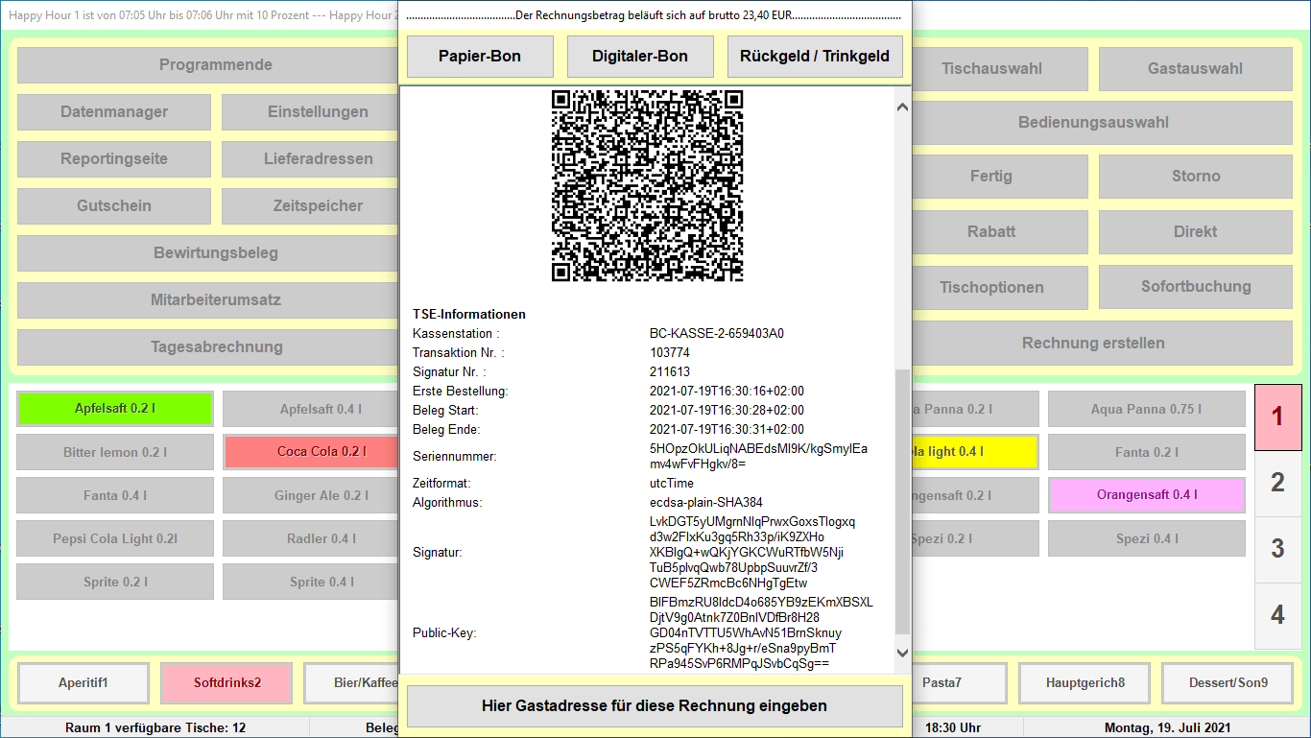Click Kassenstation value BC-KASSE-2-659403A0
The image size is (1311, 738).
[717, 334]
